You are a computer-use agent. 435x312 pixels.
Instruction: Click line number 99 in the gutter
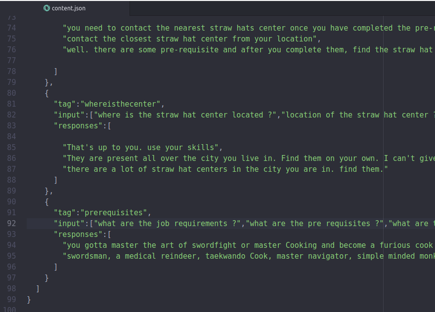coord(11,299)
